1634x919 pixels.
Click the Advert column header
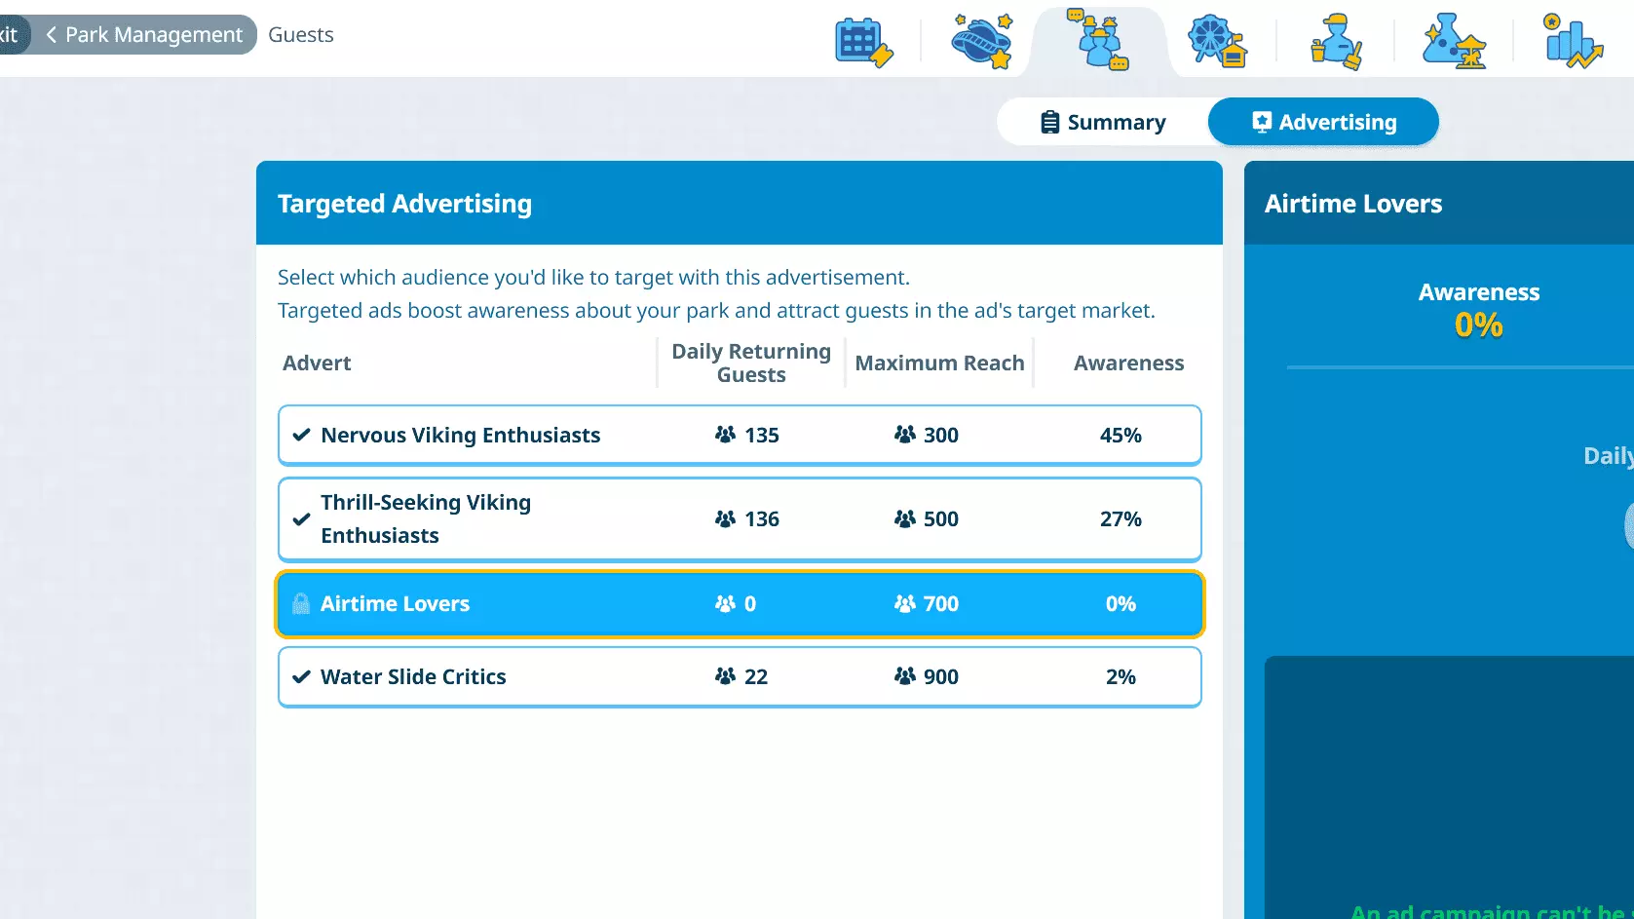coord(317,364)
